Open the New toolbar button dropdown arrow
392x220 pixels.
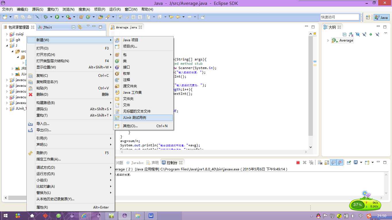10,17
